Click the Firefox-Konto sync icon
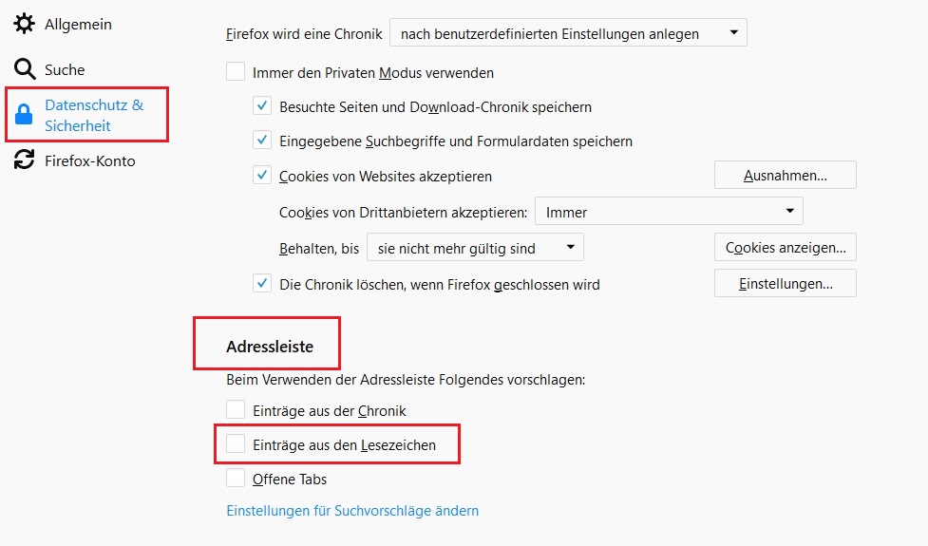 (24, 160)
